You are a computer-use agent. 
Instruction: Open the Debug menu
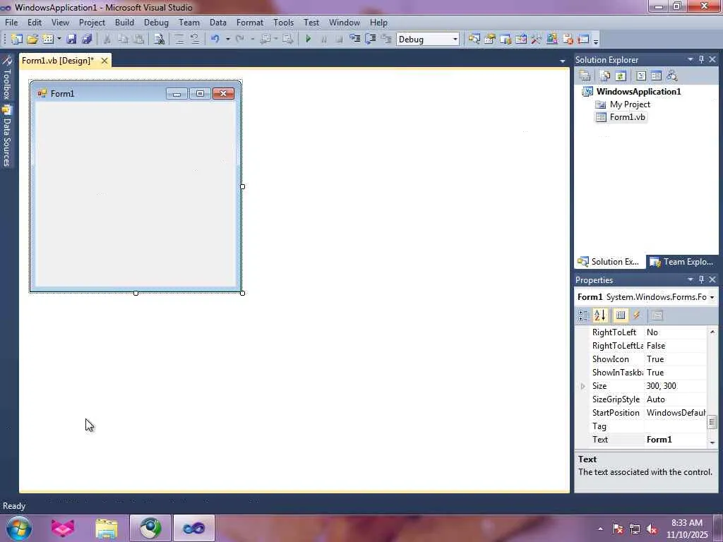(x=156, y=23)
